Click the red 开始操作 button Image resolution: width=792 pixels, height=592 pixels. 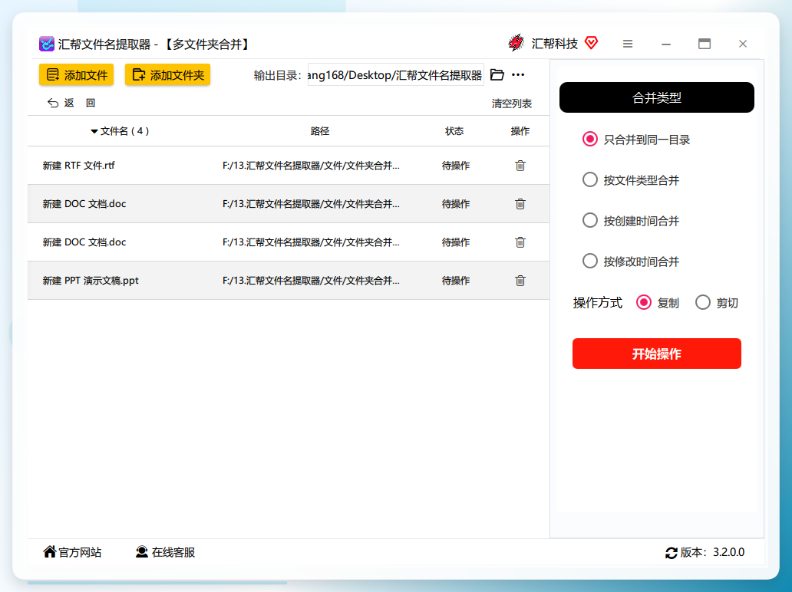(657, 354)
